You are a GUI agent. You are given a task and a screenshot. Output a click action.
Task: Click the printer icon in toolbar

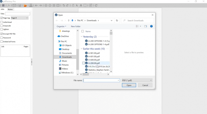coord(31,5)
